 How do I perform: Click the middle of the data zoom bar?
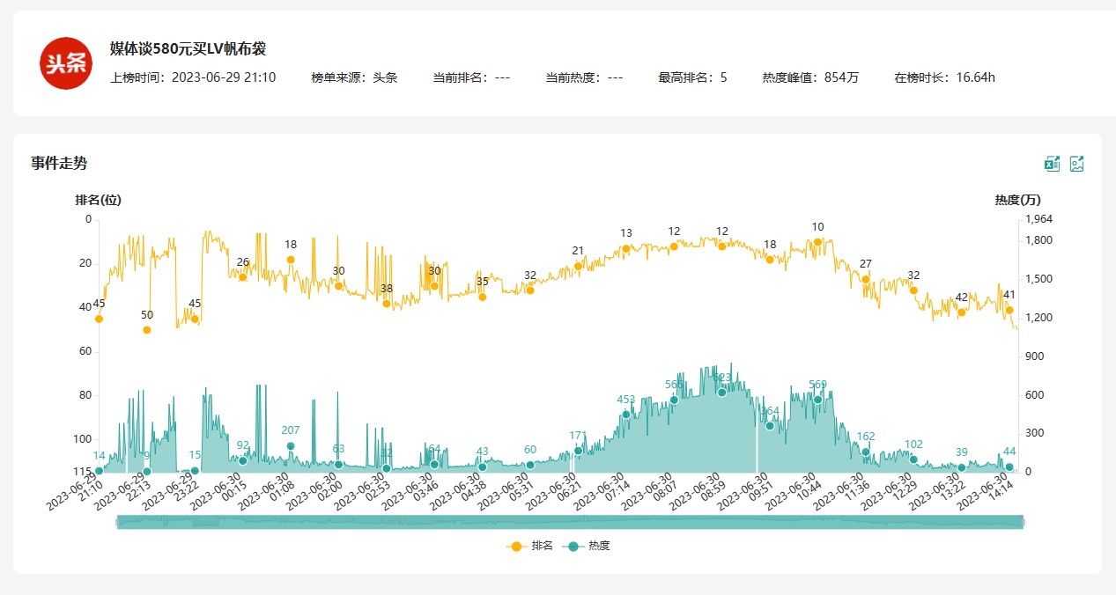click(x=569, y=522)
